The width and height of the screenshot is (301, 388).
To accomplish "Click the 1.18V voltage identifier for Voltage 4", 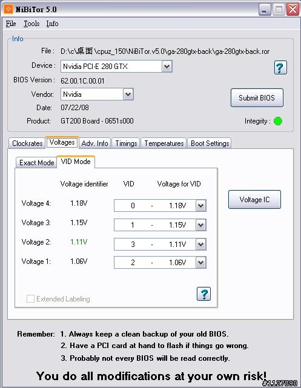I will tap(79, 203).
